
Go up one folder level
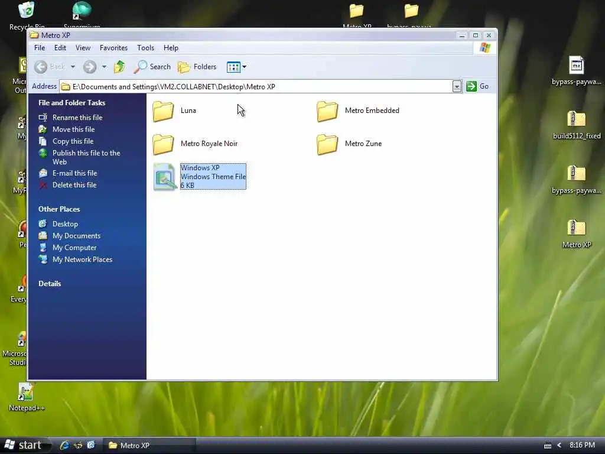tap(119, 67)
